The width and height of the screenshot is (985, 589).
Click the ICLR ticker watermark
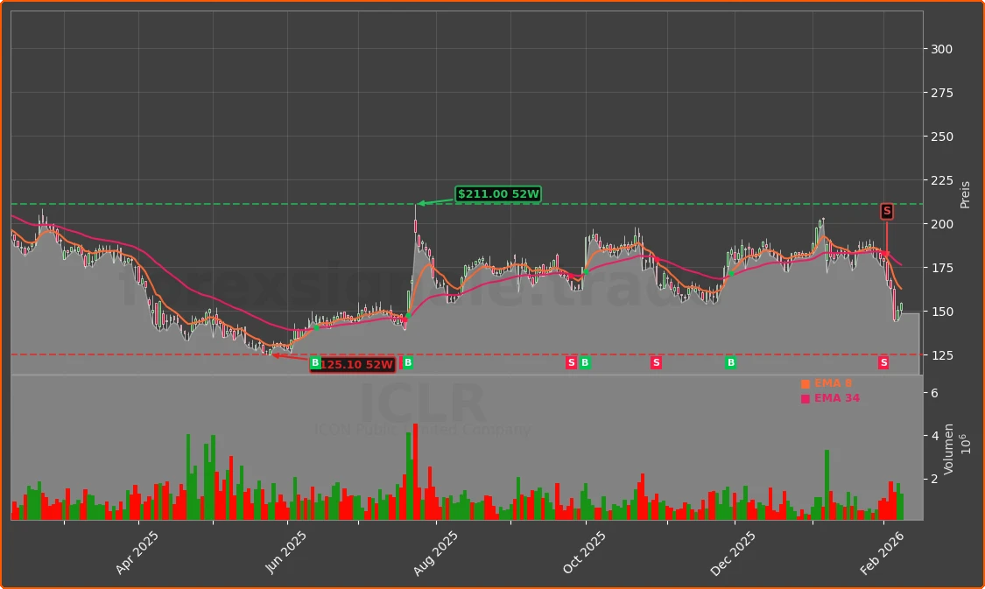tap(422, 405)
